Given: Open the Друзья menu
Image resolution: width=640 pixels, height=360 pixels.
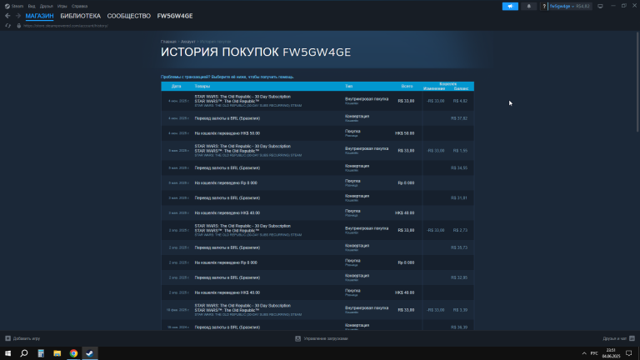Looking at the screenshot, I should [x=46, y=6].
